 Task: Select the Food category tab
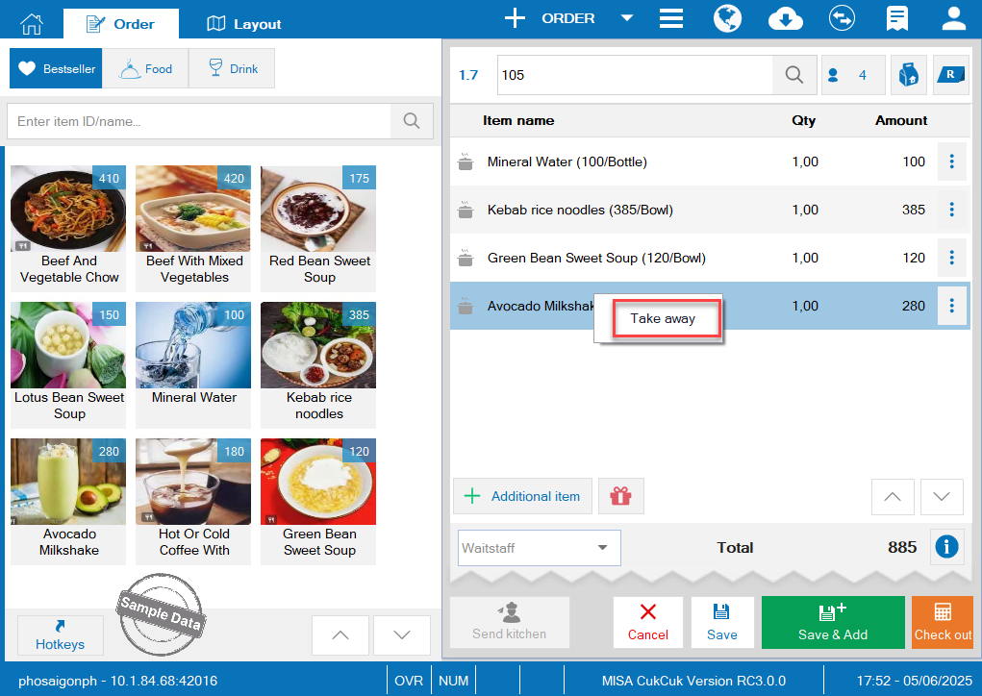click(145, 68)
